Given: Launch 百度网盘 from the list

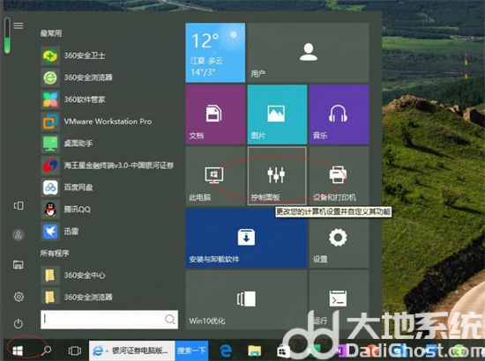Looking at the screenshot, I should [67, 188].
